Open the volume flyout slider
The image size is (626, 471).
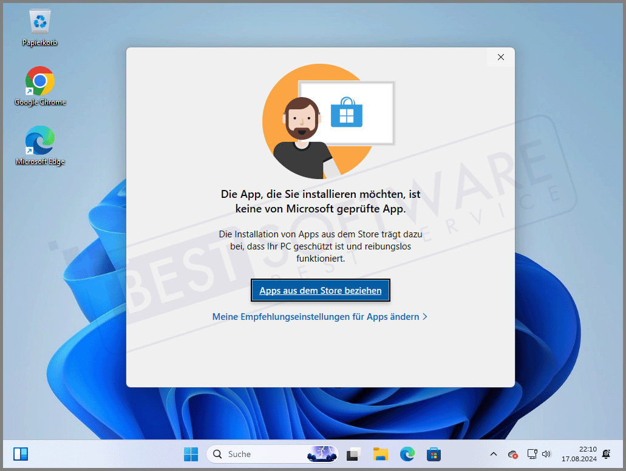pyautogui.click(x=546, y=454)
